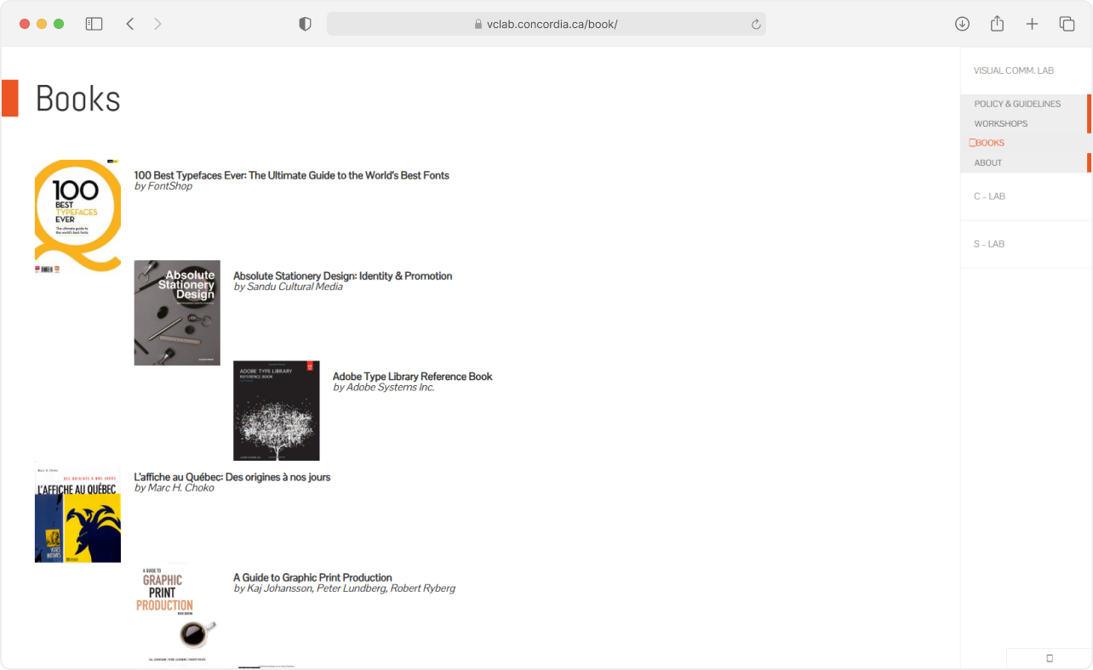The height and width of the screenshot is (670, 1093).
Task: Click author text 'by Marc H. Choko'
Action: pos(174,488)
